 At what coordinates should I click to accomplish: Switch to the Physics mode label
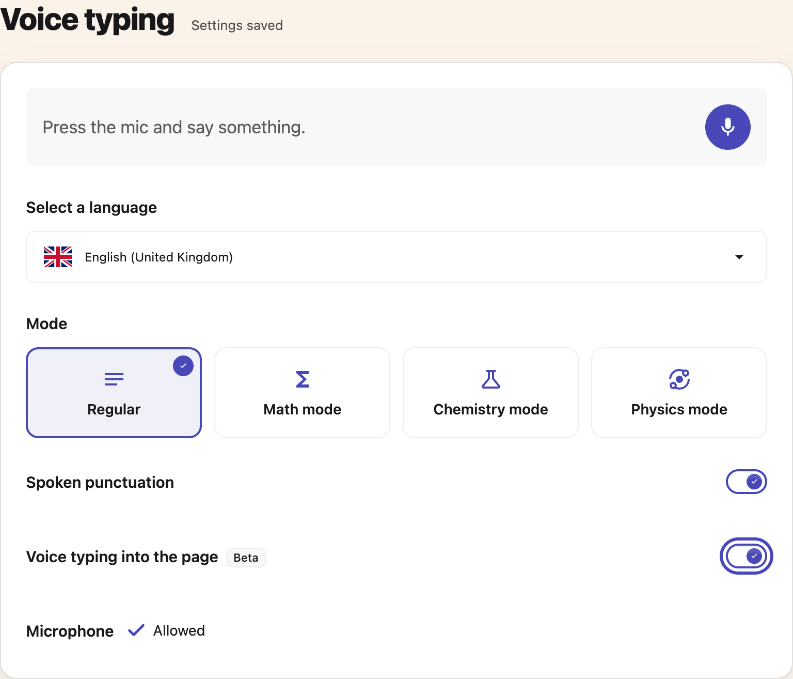pos(679,409)
